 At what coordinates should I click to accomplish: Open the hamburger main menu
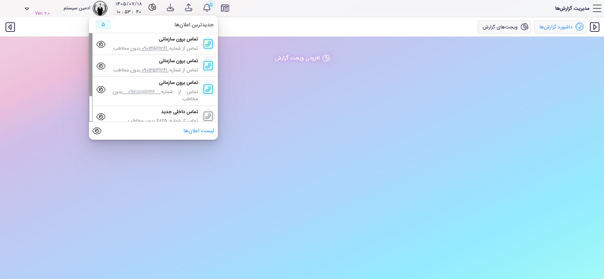click(597, 8)
